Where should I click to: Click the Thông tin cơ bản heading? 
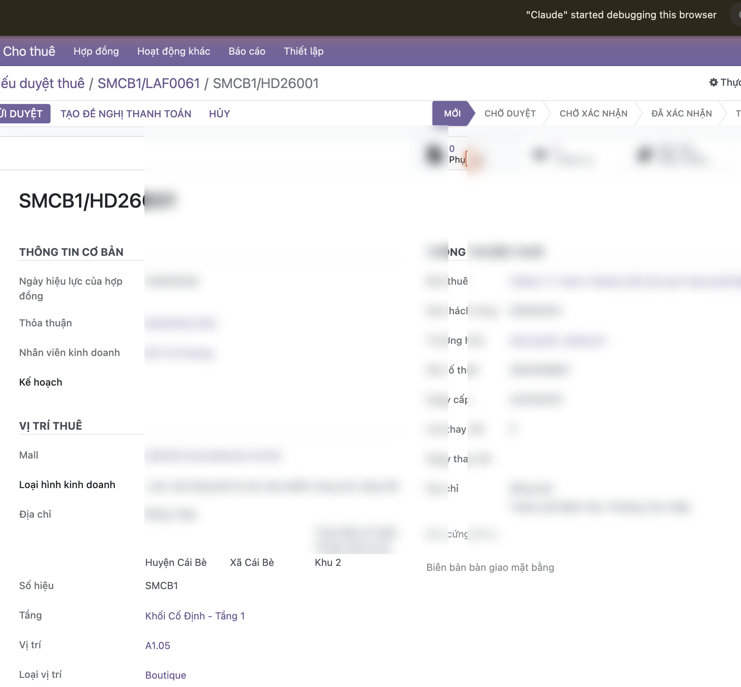(x=71, y=252)
